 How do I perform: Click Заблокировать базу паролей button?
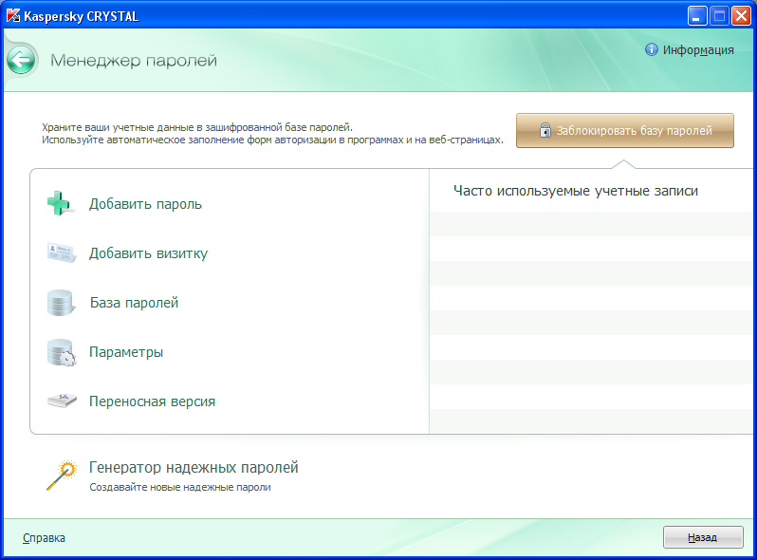[x=625, y=130]
